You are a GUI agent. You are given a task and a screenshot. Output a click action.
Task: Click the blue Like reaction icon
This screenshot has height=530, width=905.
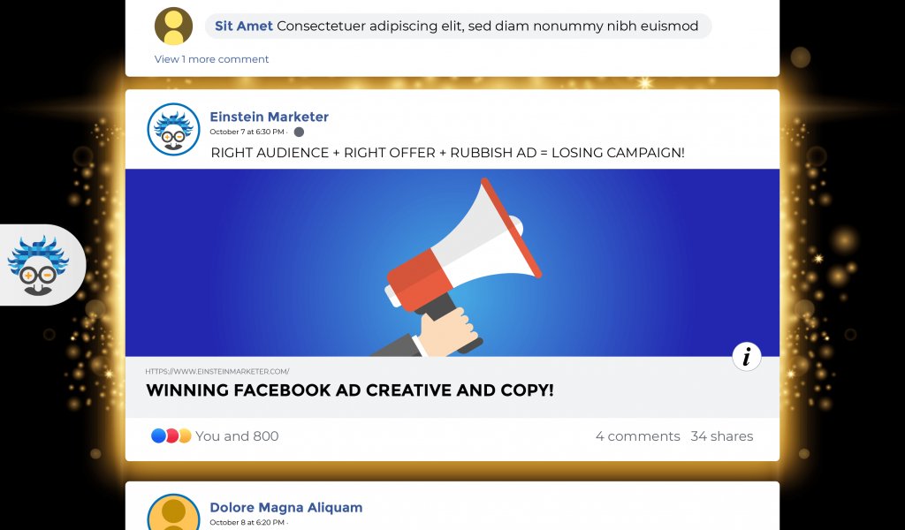point(158,435)
